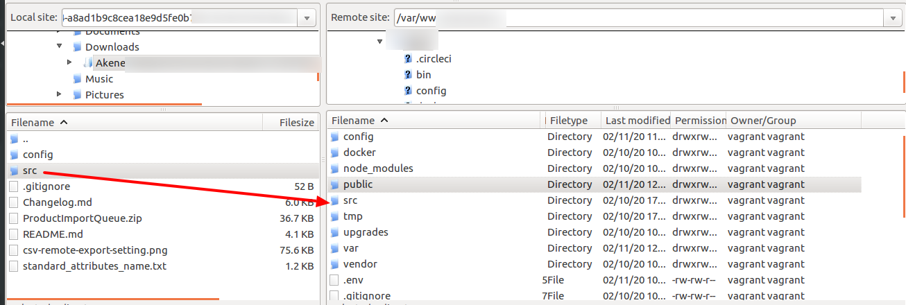Click the .circleci unknown-folder icon
906x305 pixels.
tap(408, 59)
